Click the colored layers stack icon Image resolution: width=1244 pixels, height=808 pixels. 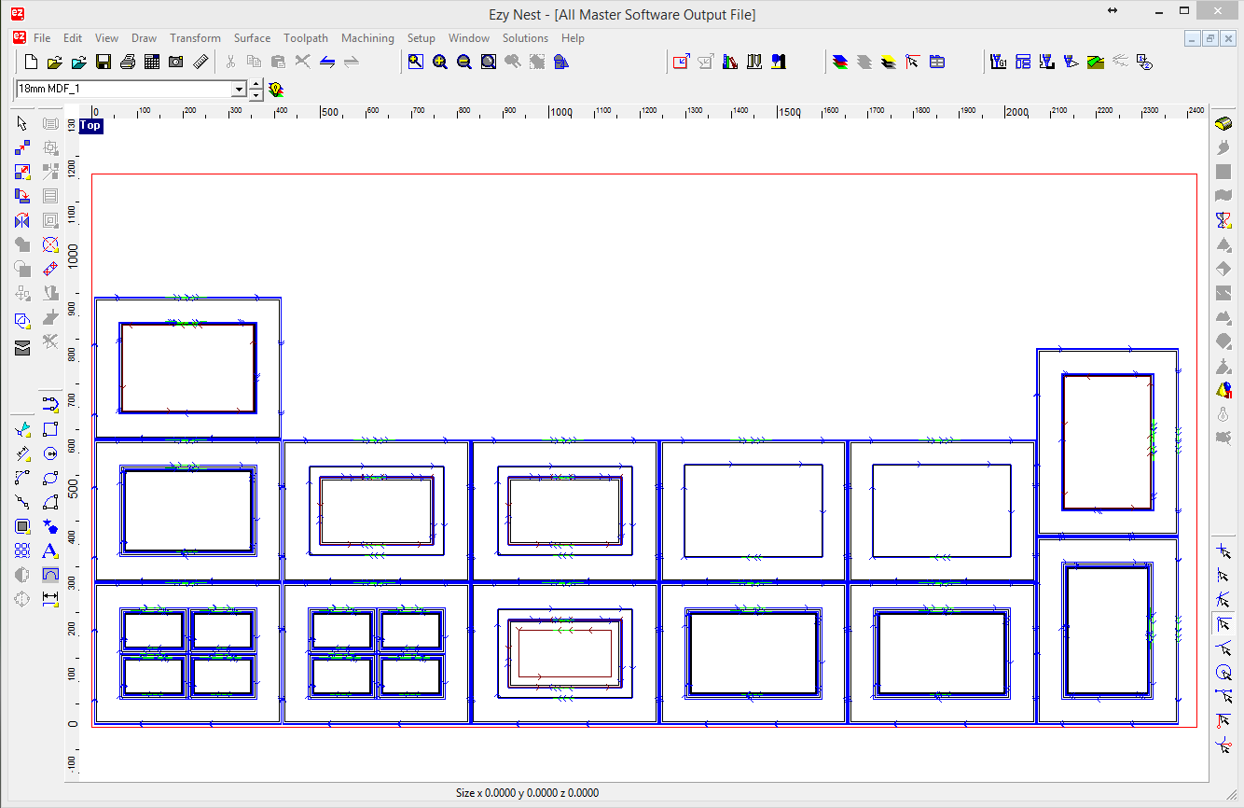point(840,63)
